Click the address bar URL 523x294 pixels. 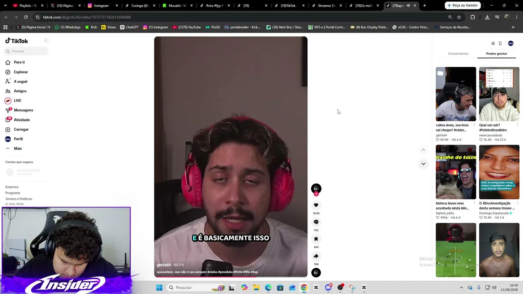point(87,17)
